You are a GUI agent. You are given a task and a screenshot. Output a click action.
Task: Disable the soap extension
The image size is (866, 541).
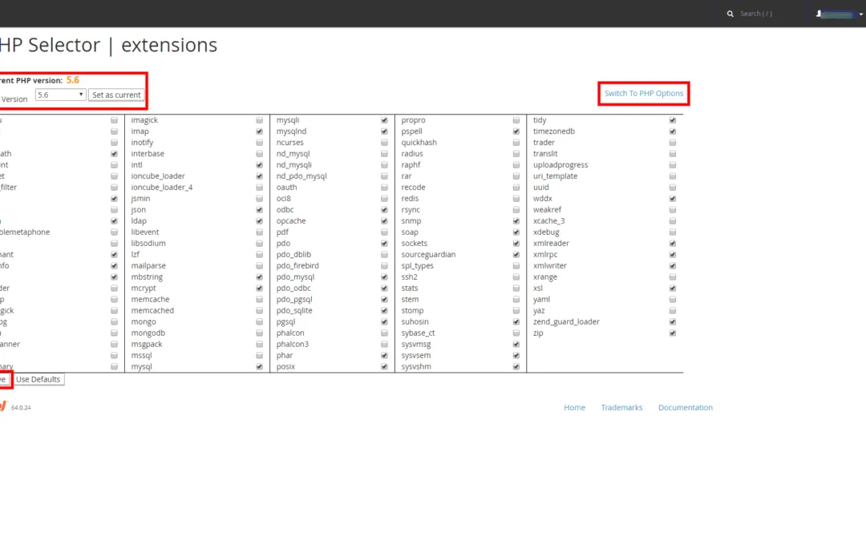pos(516,232)
